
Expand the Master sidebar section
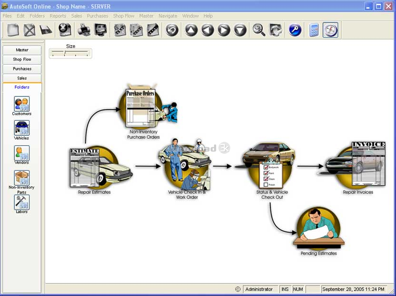click(22, 50)
